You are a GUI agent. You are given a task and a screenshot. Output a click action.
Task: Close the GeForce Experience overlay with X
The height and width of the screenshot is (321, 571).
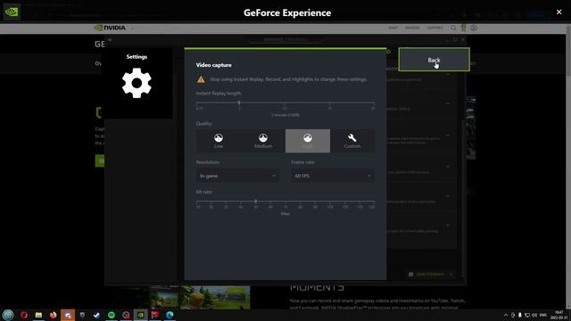559,12
